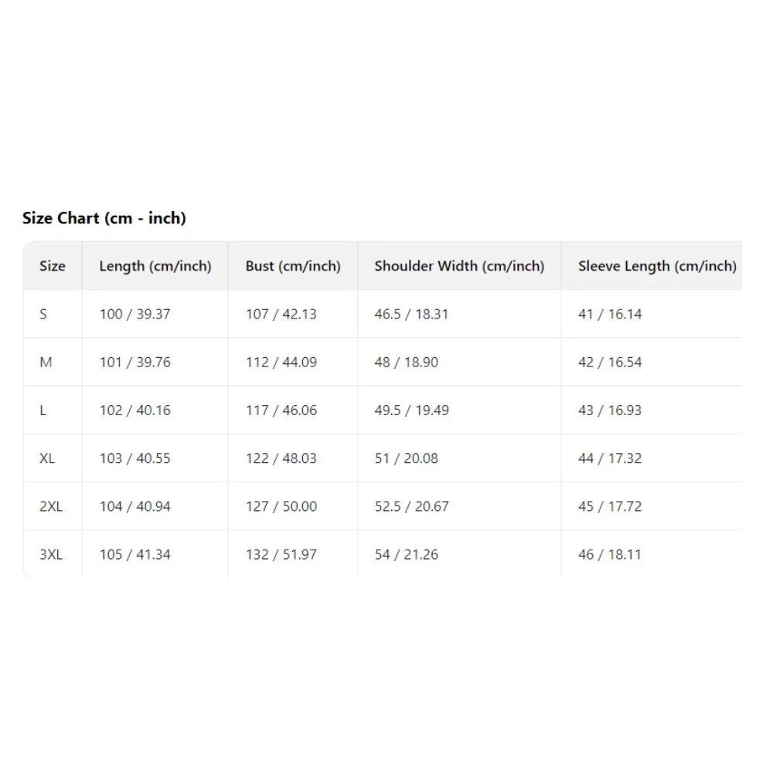Image resolution: width=773 pixels, height=773 pixels.
Task: Select the 2XL size row label
Action: coord(51,506)
